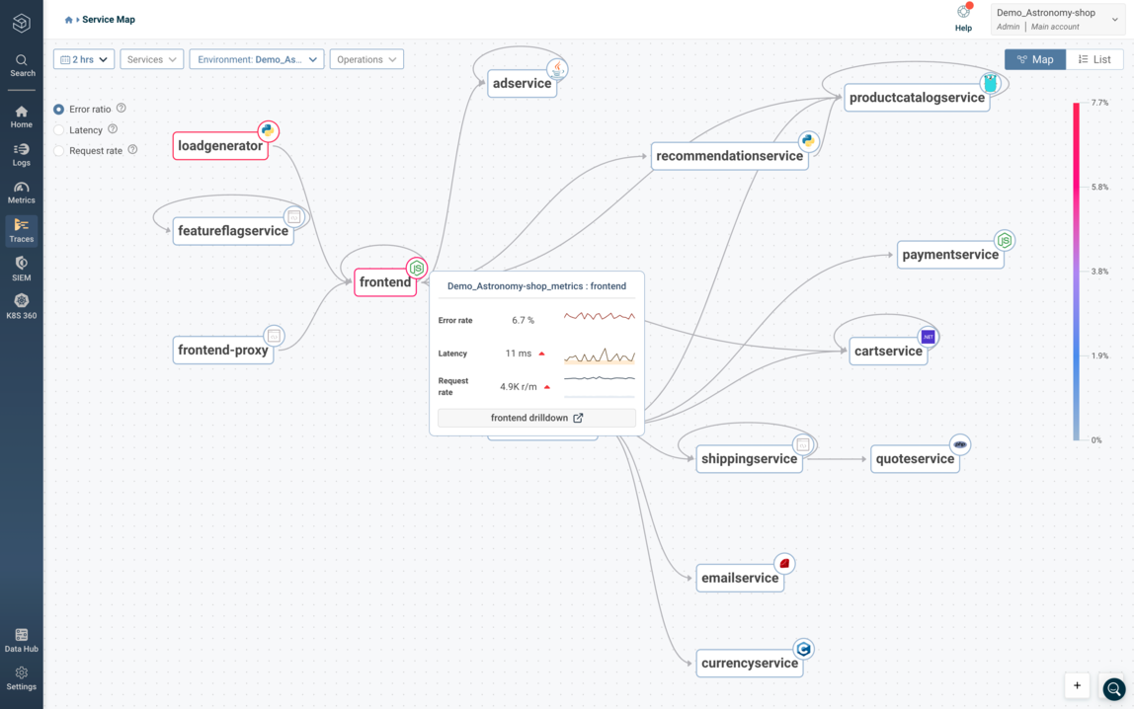Screen dimensions: 1134x709
Task: Click the Service Map breadcrumb link
Action: pyautogui.click(x=109, y=19)
